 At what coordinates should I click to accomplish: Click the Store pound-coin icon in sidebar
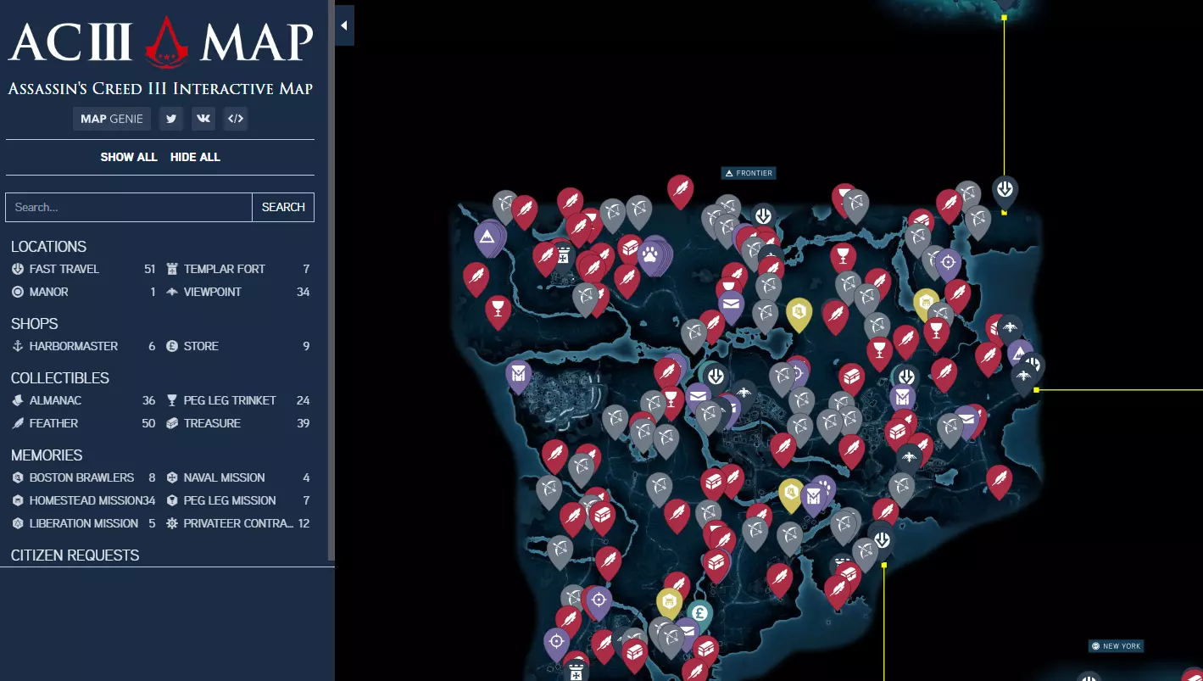pyautogui.click(x=172, y=346)
